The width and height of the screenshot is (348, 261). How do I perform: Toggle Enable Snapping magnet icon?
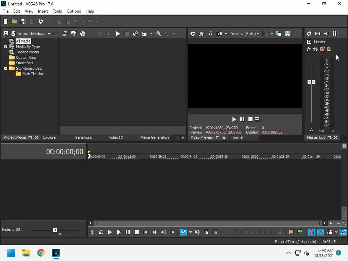(312, 232)
